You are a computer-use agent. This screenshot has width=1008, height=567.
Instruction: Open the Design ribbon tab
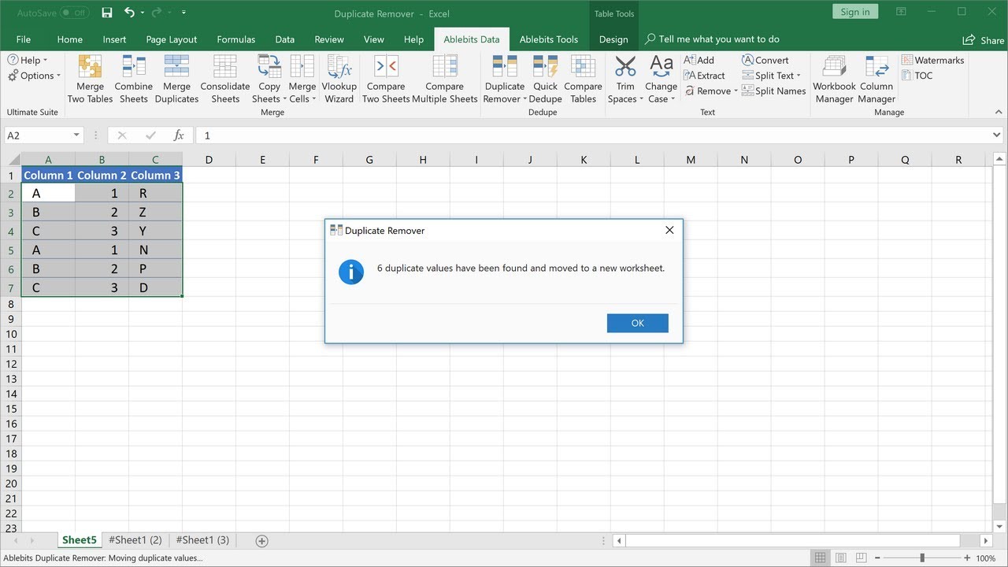coord(613,39)
